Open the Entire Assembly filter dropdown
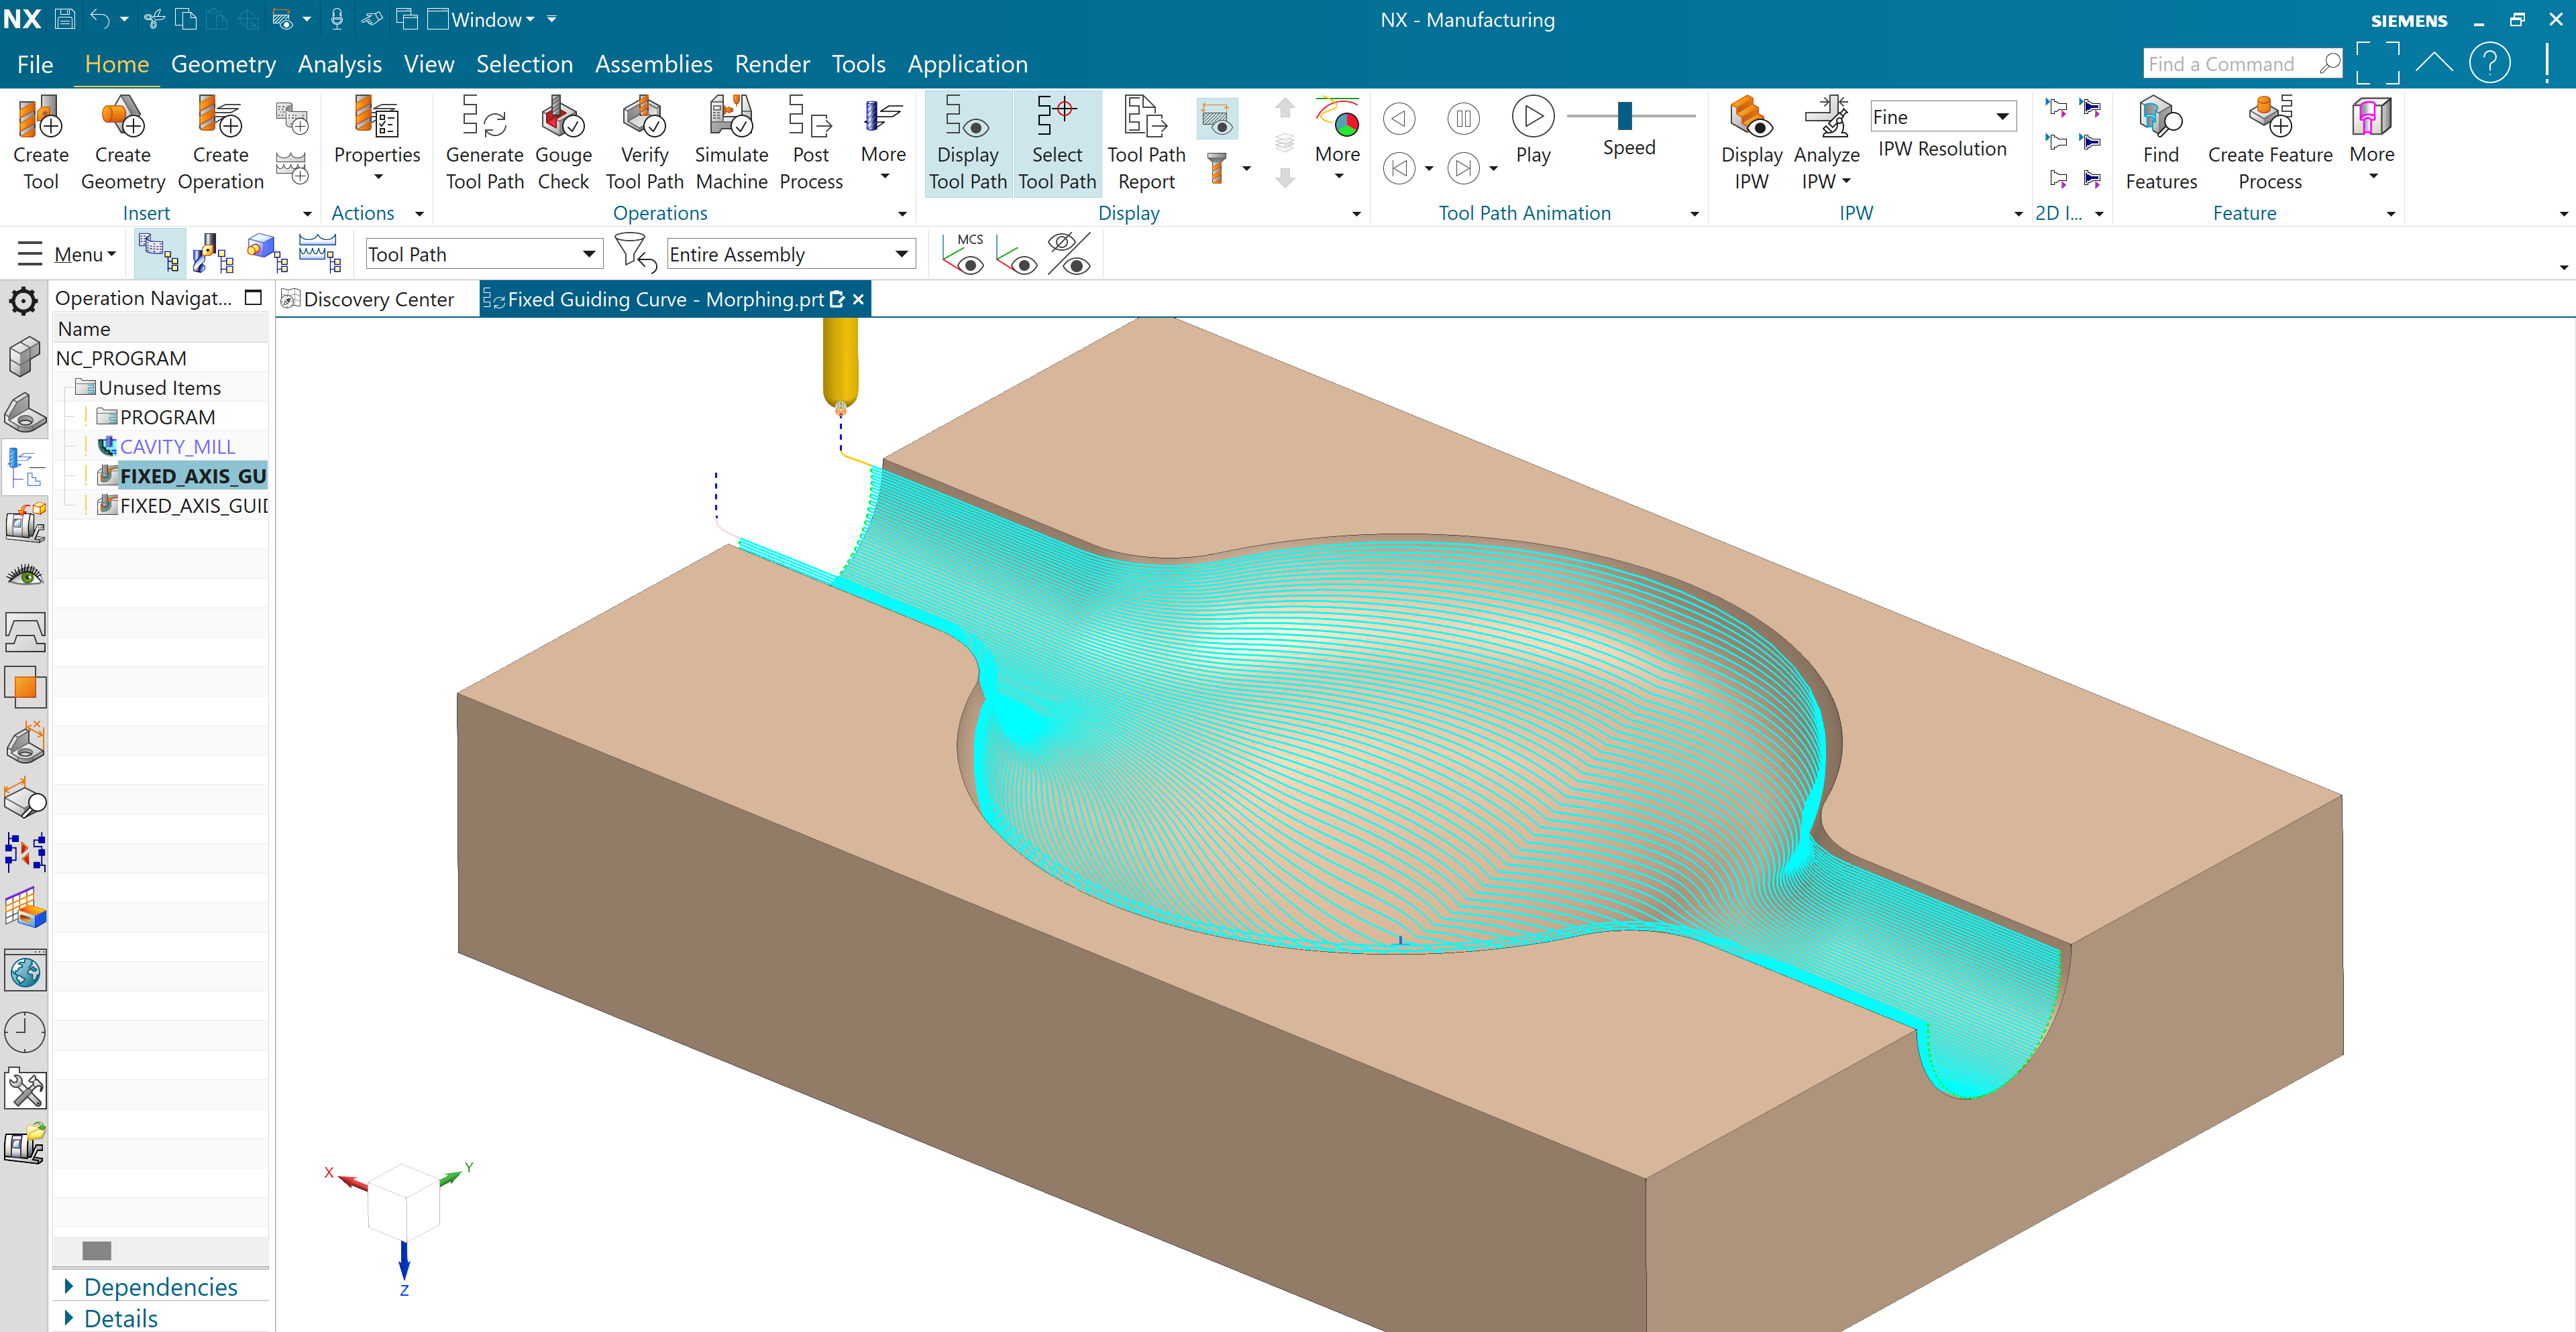 click(901, 254)
